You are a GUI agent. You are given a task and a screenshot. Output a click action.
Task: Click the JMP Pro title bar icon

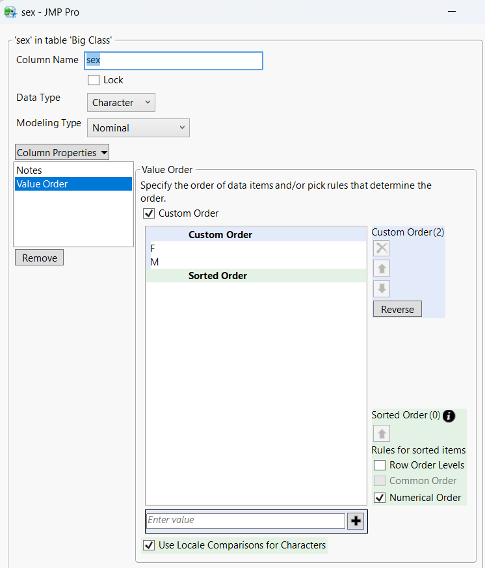click(10, 12)
